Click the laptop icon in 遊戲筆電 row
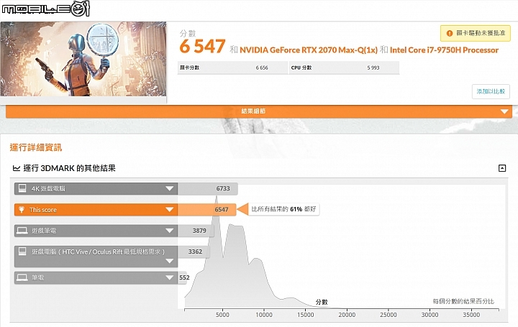The image size is (518, 327). click(22, 230)
